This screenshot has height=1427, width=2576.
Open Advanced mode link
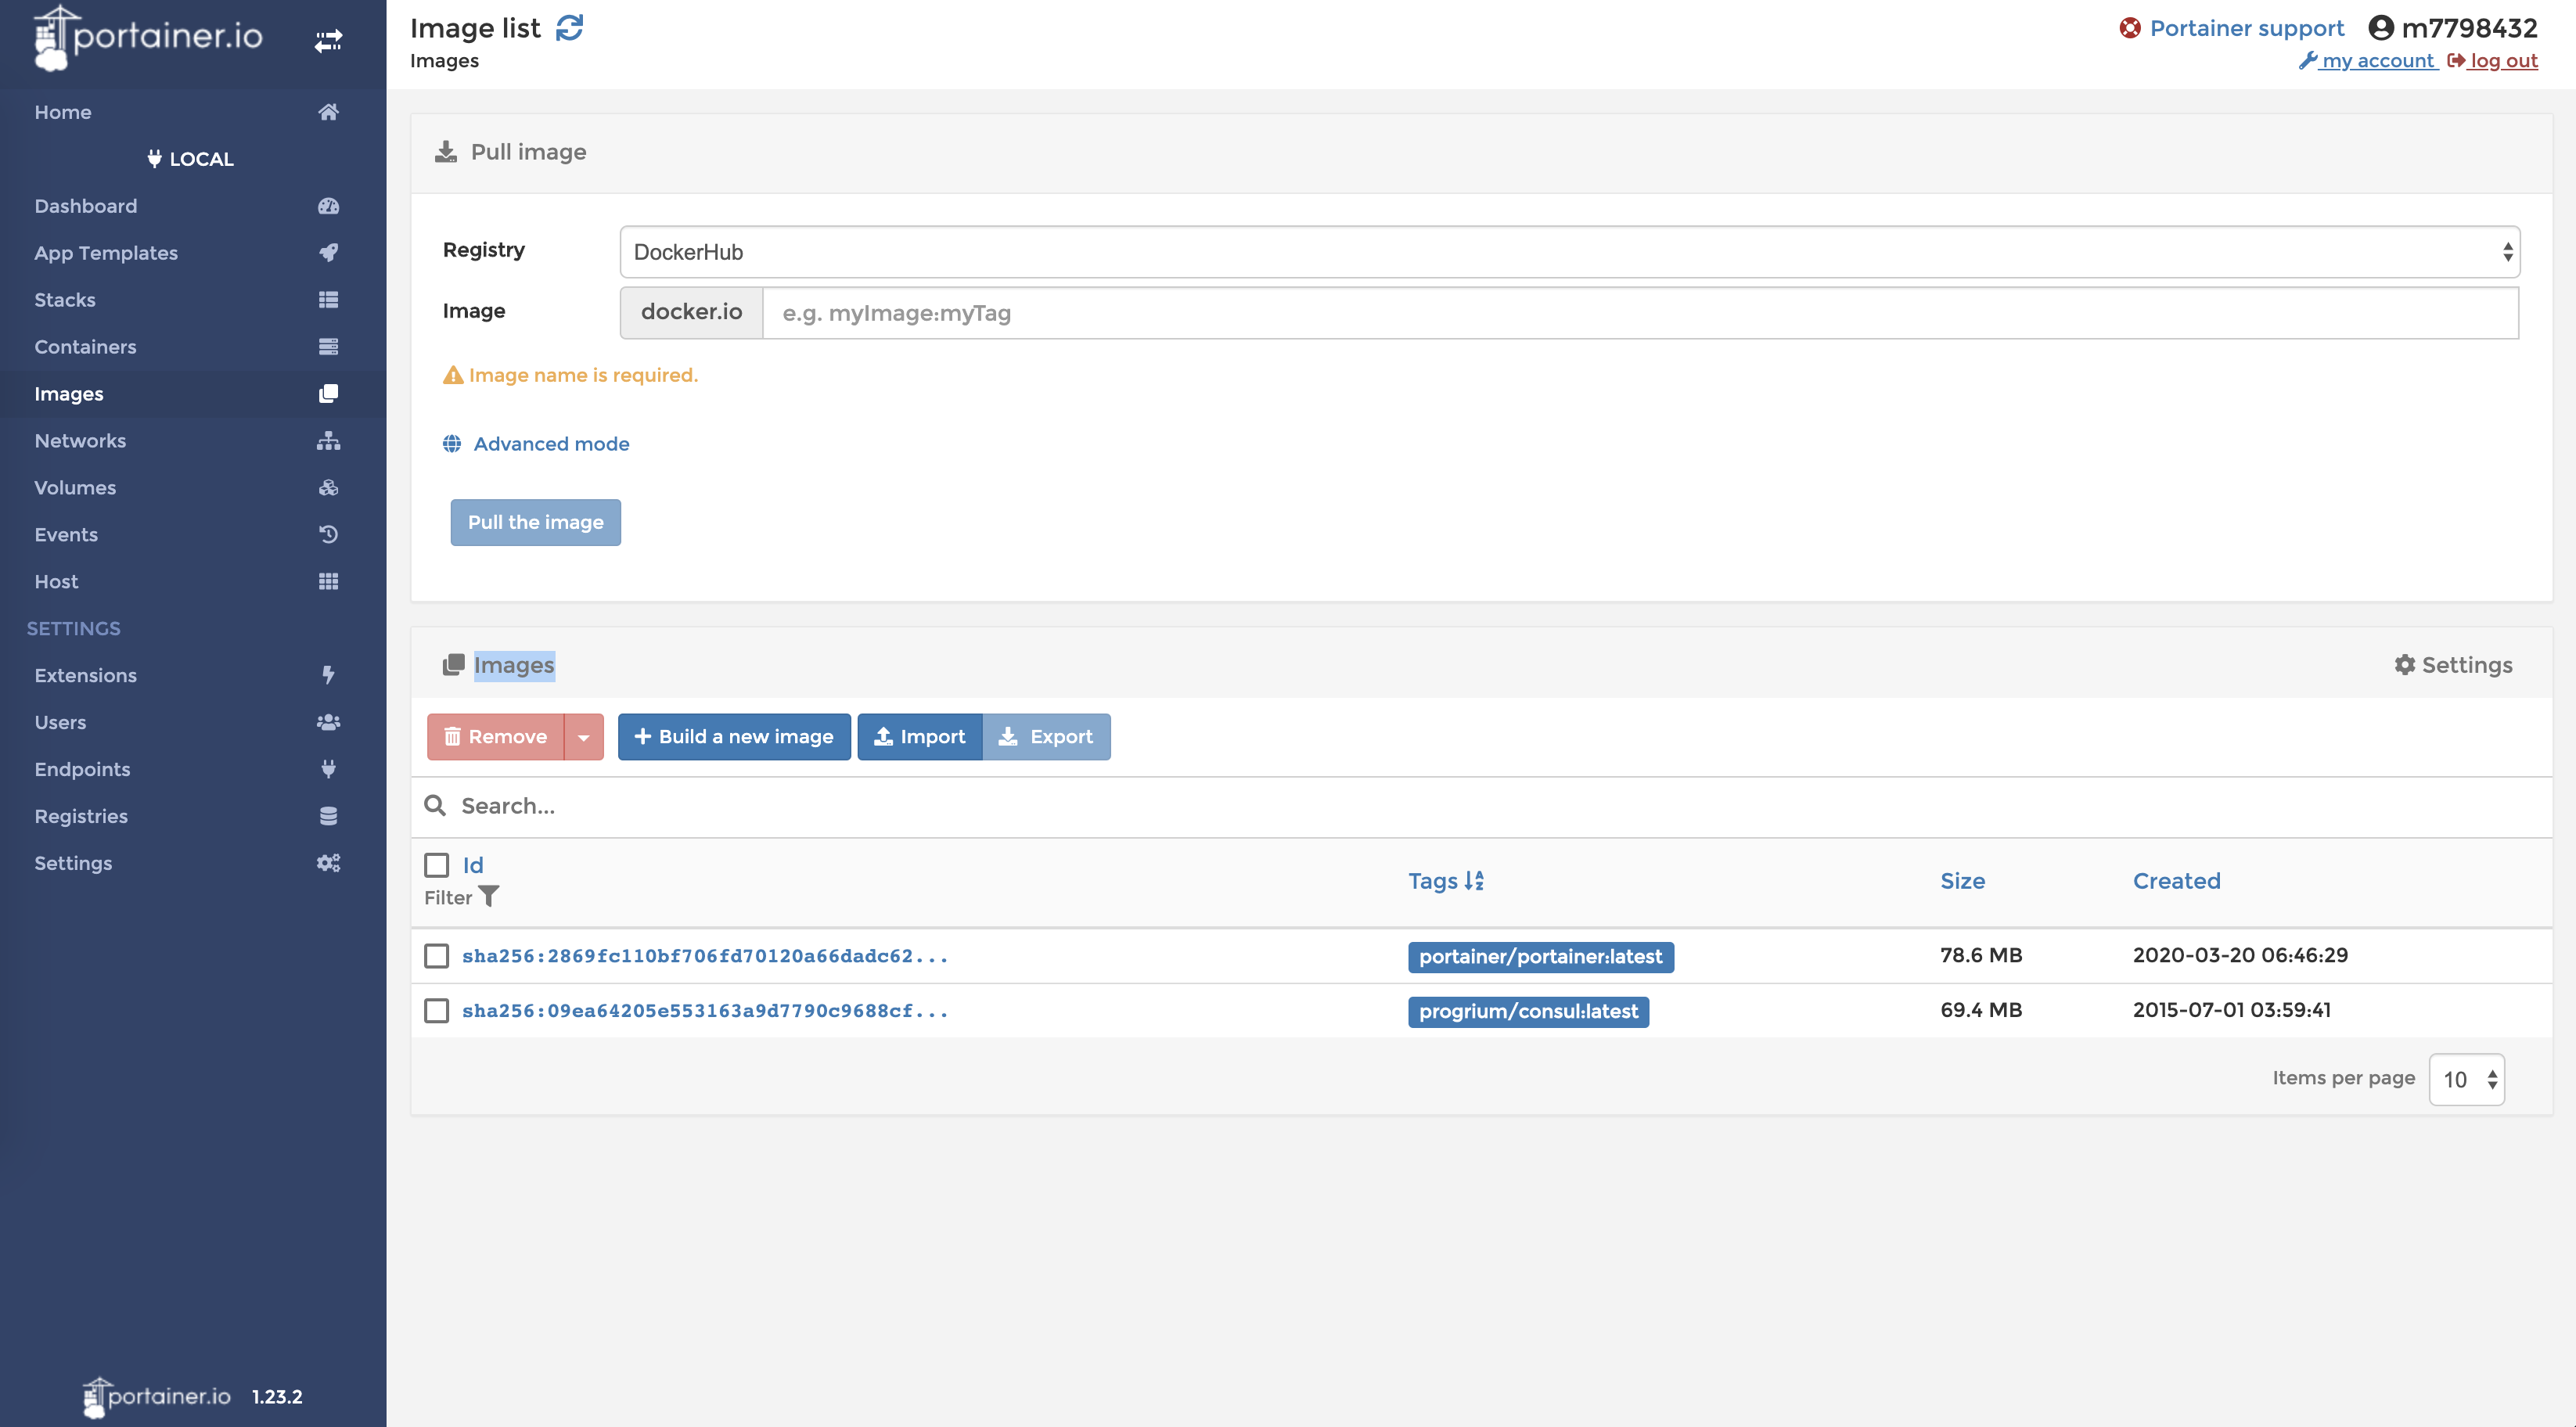click(551, 444)
